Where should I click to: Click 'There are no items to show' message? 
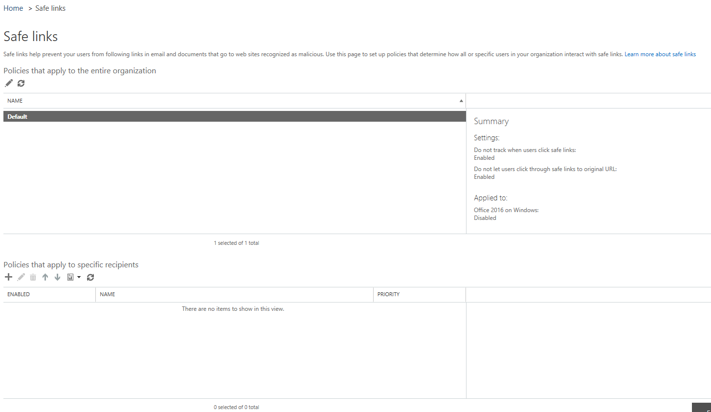point(233,309)
